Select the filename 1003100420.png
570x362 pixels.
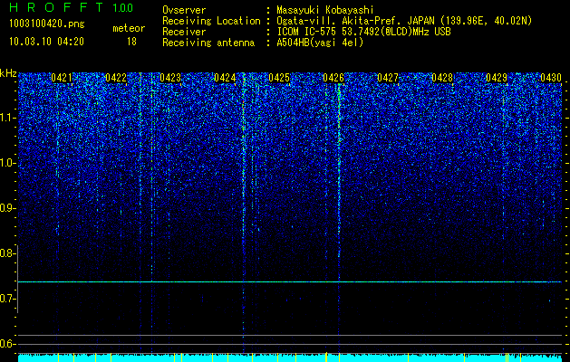pyautogui.click(x=47, y=24)
